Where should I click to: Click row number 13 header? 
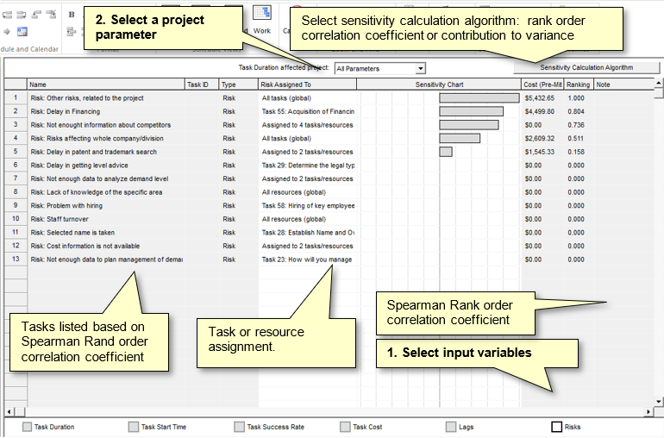[16, 259]
